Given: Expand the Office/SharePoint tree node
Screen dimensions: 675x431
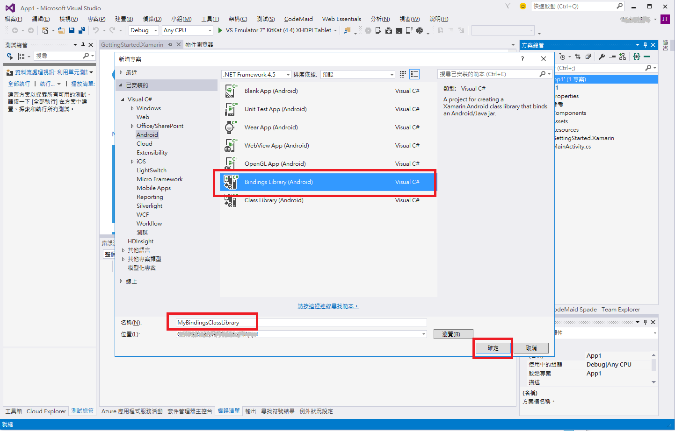Looking at the screenshot, I should (x=132, y=126).
